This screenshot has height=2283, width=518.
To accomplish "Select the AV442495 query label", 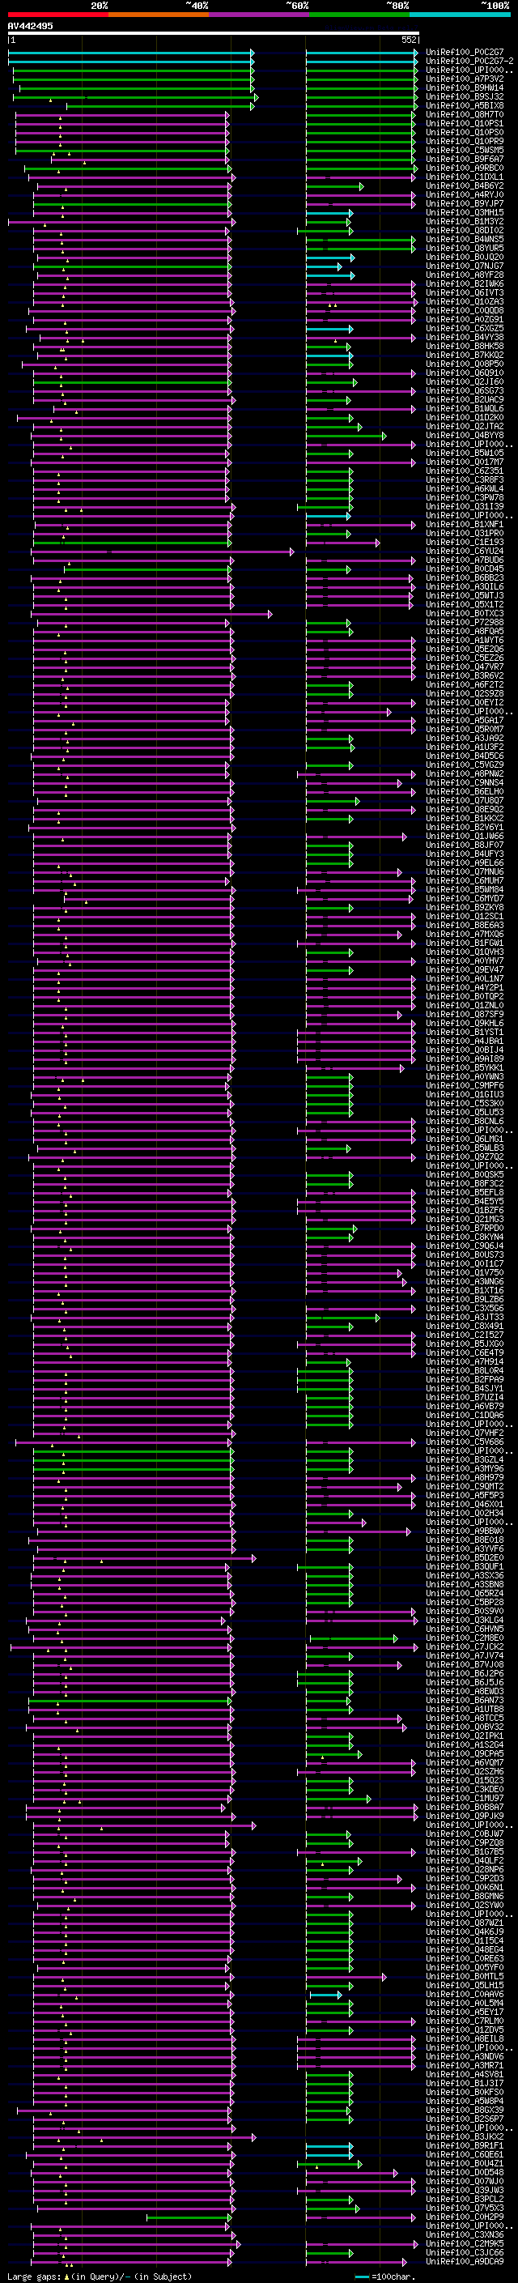I will pyautogui.click(x=30, y=26).
